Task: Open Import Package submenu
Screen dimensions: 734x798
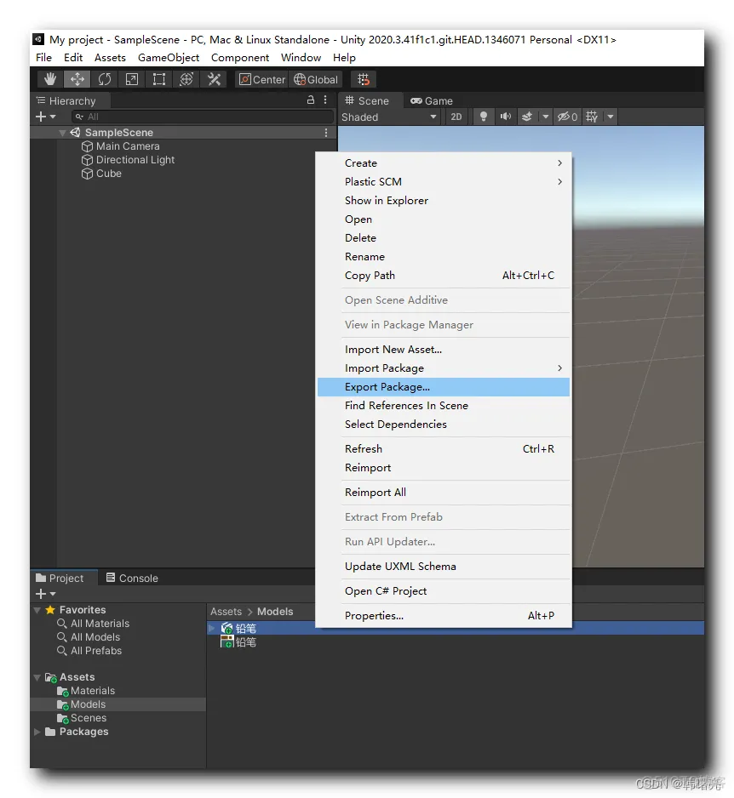Action: [443, 368]
